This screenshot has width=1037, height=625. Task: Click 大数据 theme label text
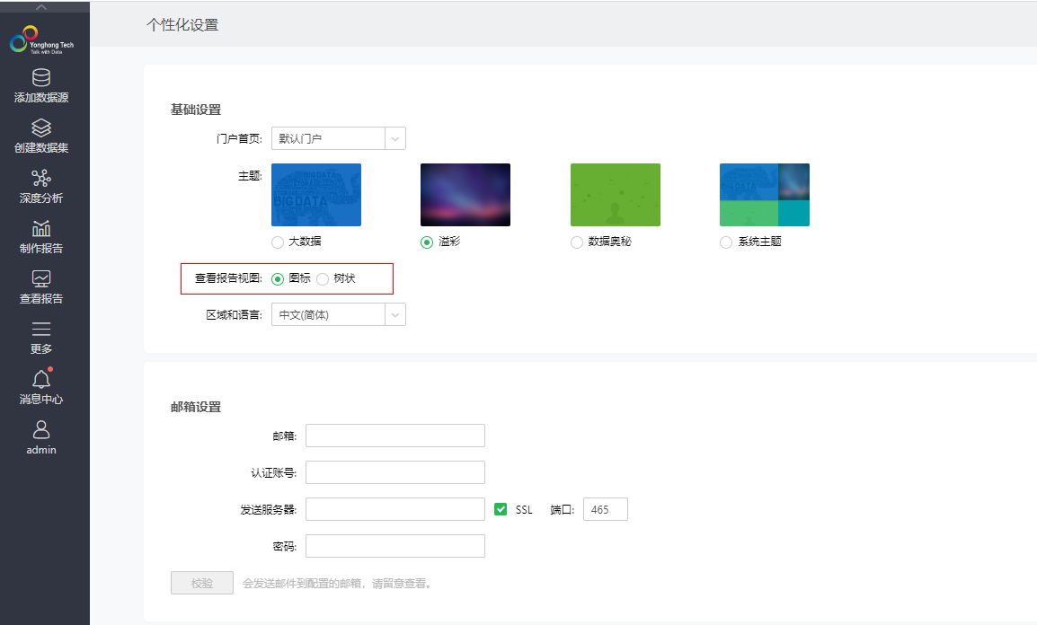305,242
